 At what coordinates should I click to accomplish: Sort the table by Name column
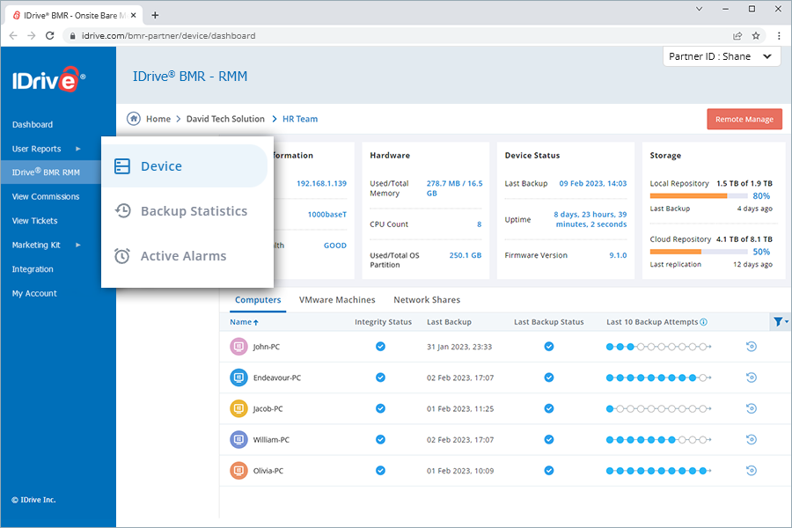pyautogui.click(x=244, y=322)
